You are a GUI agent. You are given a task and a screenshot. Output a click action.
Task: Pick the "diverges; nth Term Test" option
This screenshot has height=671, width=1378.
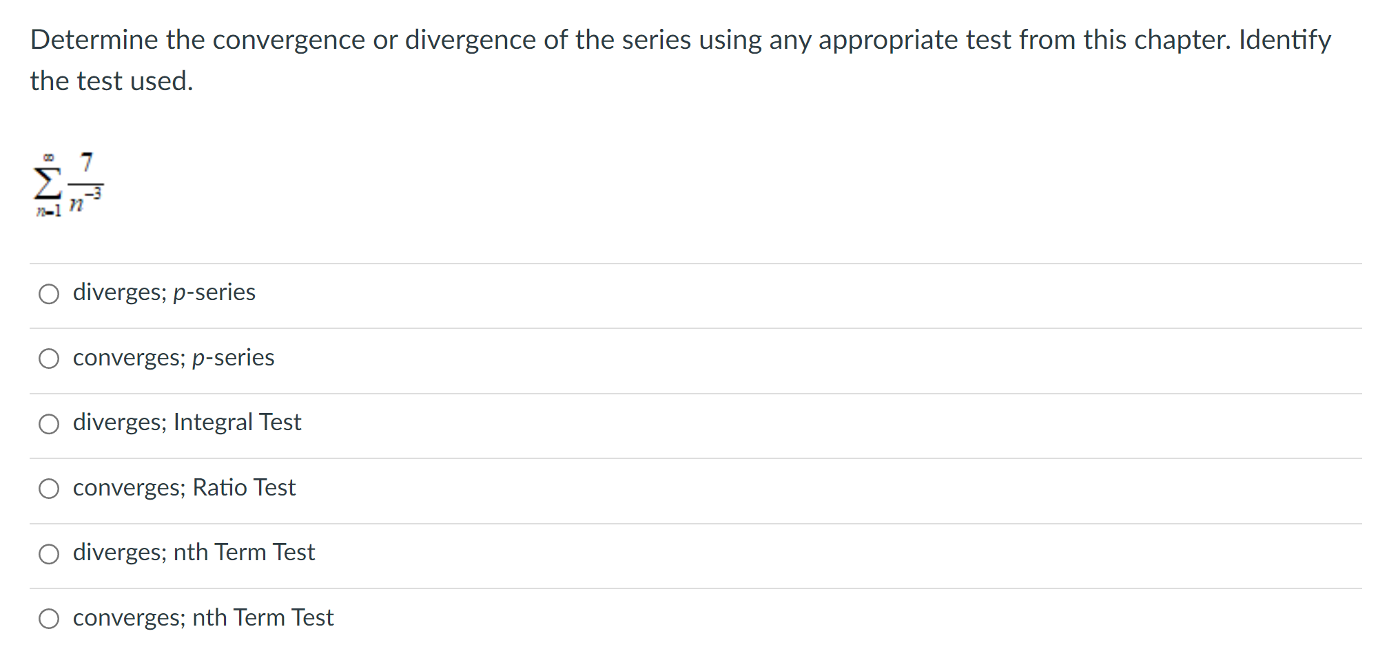click(x=49, y=554)
